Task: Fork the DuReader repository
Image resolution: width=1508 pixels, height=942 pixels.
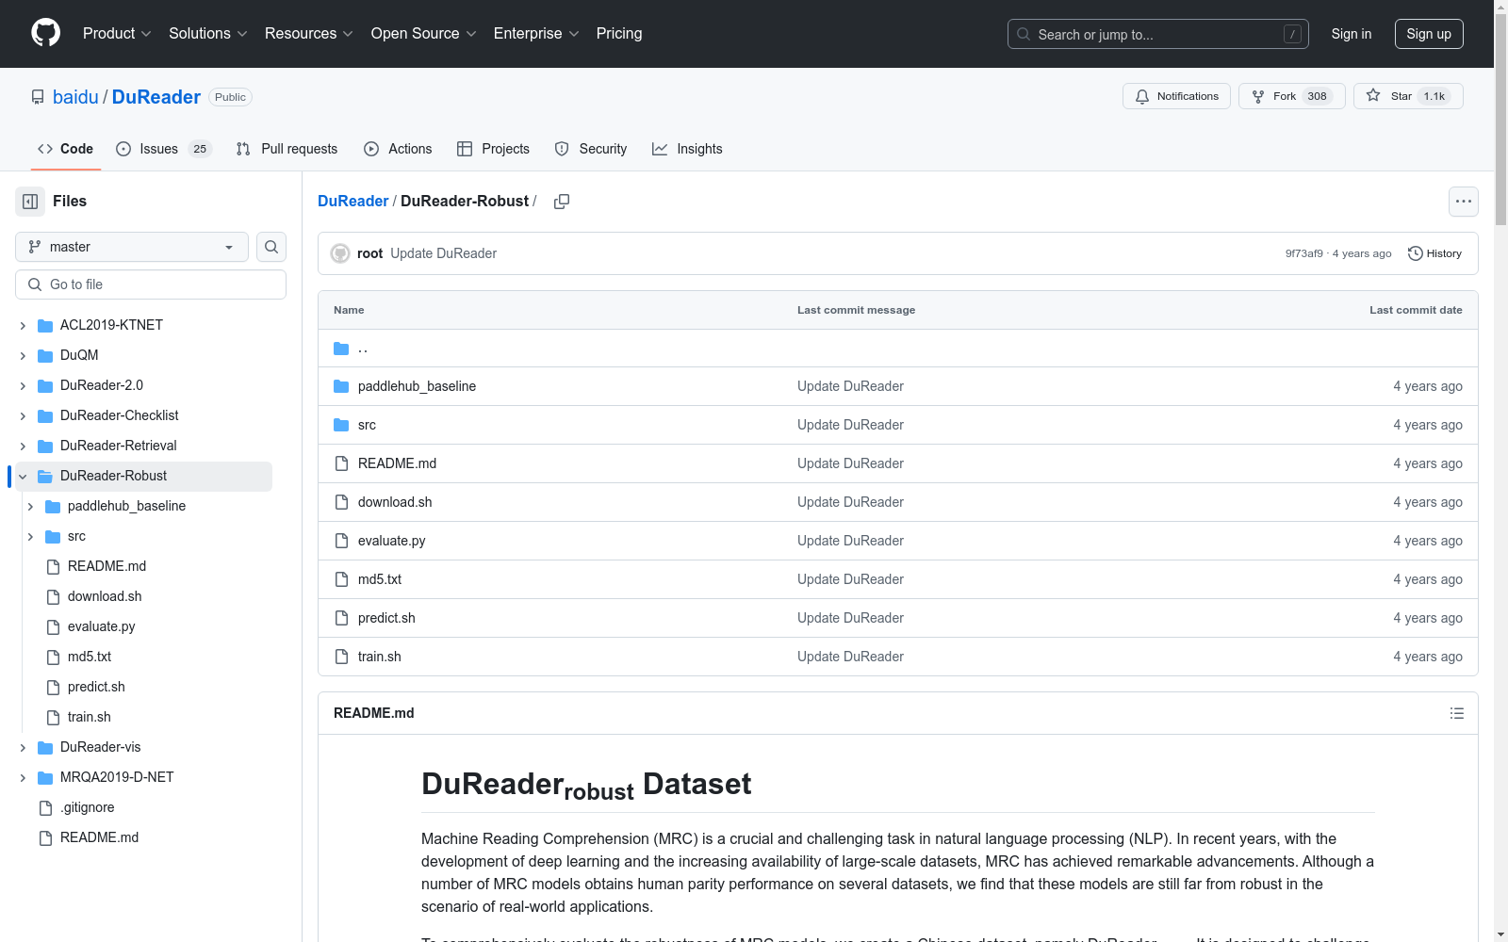Action: pyautogui.click(x=1291, y=96)
